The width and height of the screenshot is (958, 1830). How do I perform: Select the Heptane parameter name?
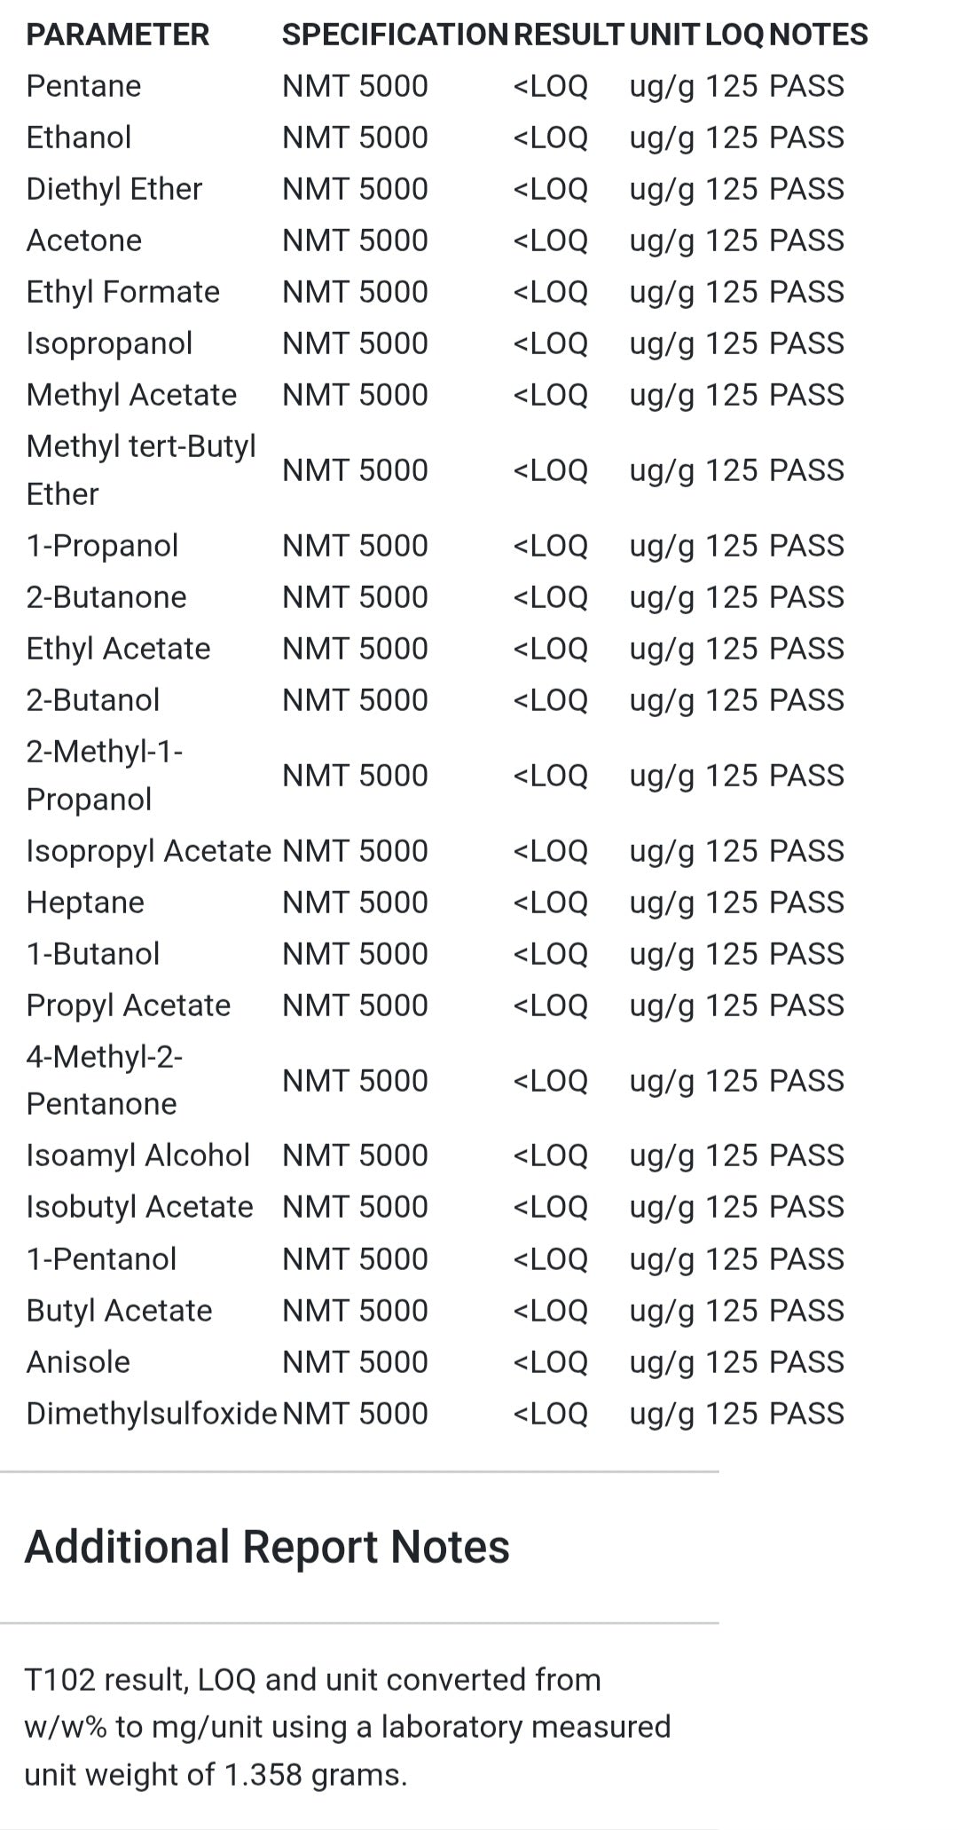(85, 903)
